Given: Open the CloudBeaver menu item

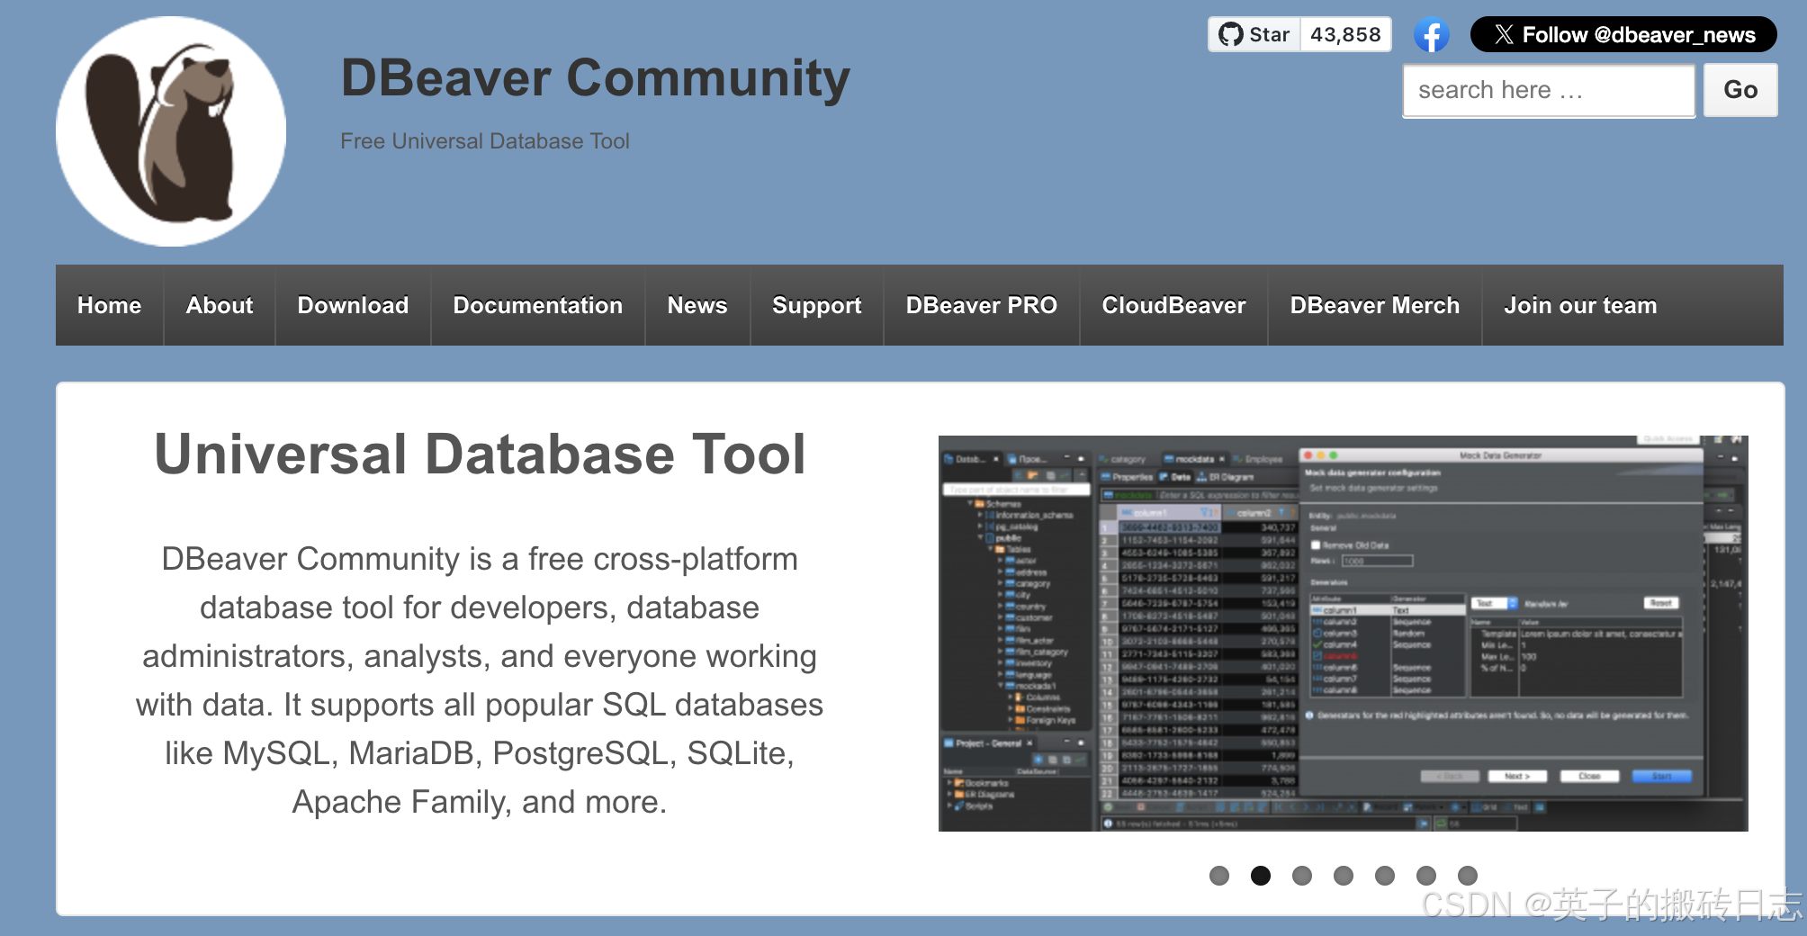Looking at the screenshot, I should click(1174, 305).
